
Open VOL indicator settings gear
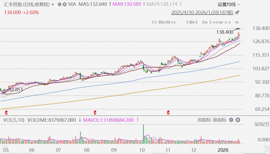point(231,120)
